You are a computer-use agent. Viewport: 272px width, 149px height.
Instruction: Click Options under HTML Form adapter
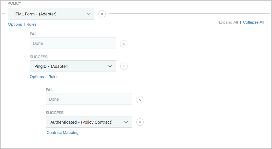click(15, 24)
